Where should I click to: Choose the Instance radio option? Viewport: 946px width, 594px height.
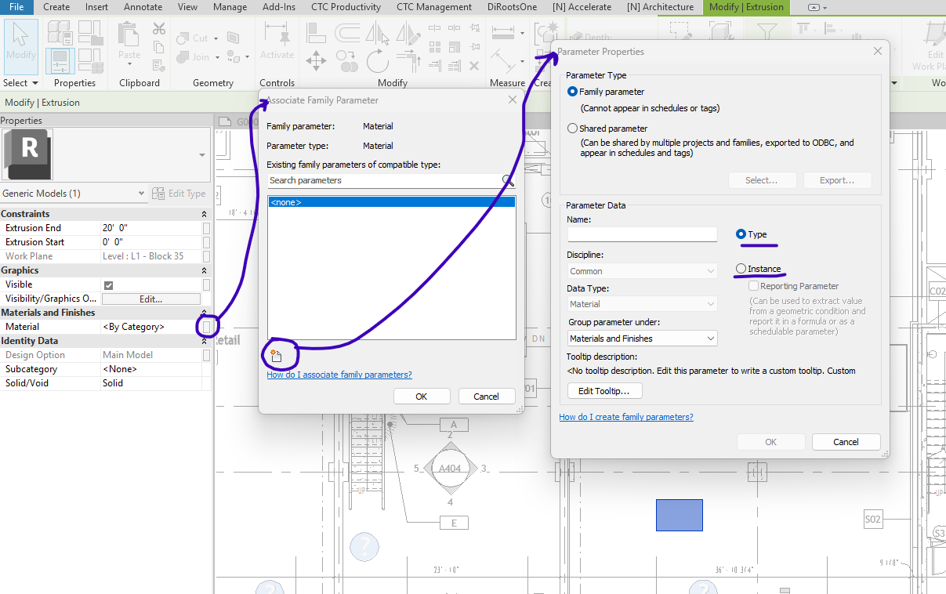pyautogui.click(x=741, y=269)
